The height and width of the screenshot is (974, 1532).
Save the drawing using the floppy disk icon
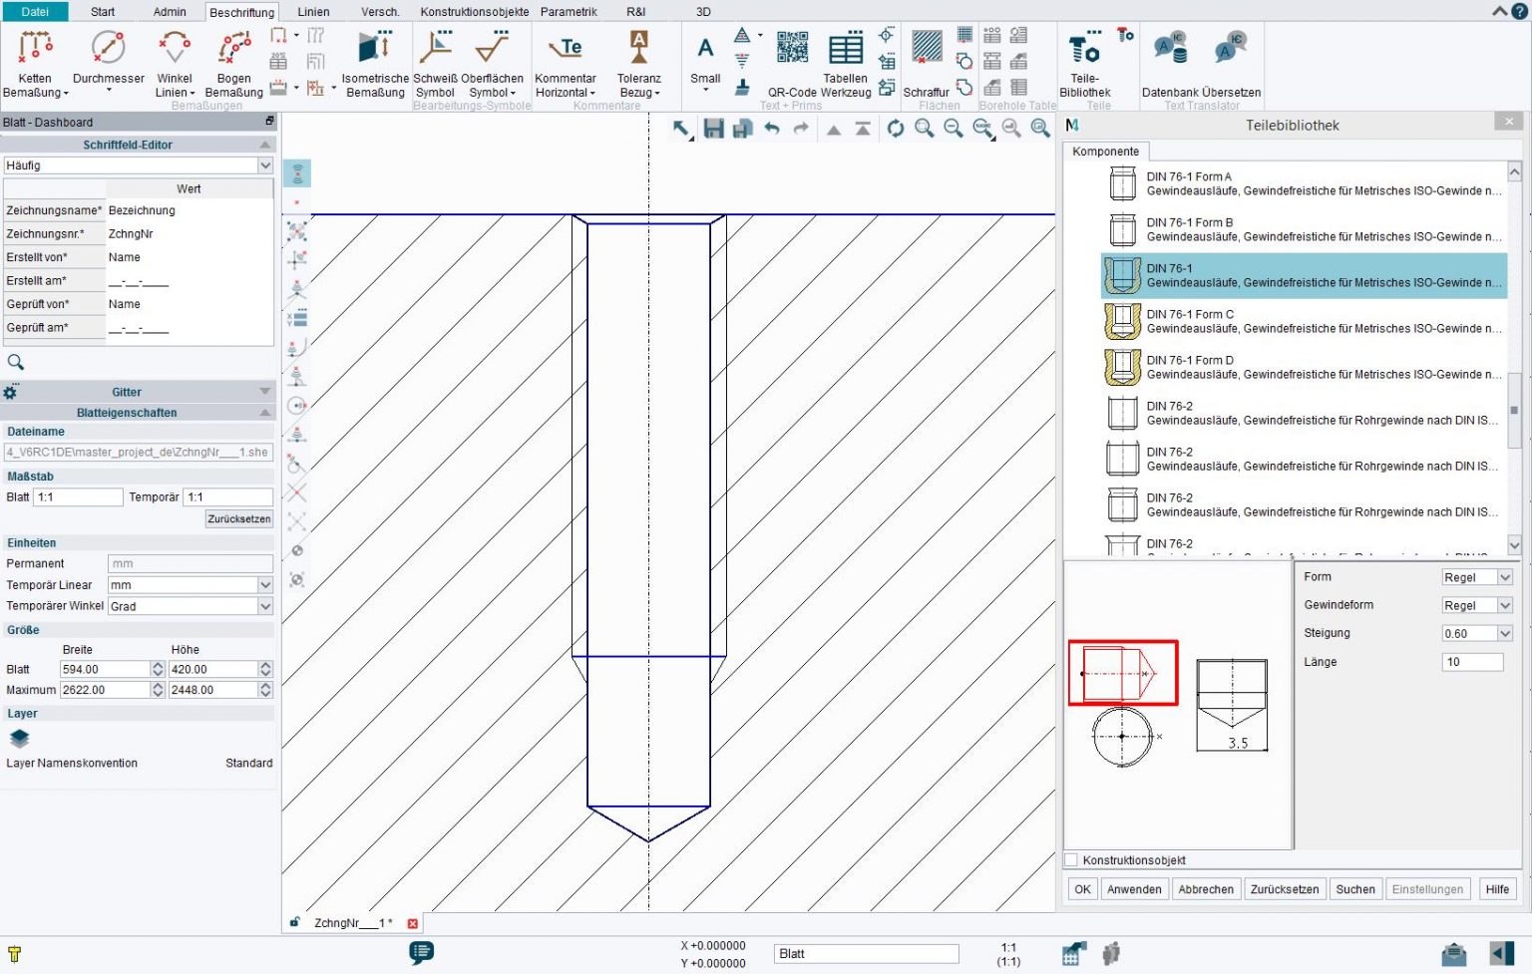pos(713,129)
